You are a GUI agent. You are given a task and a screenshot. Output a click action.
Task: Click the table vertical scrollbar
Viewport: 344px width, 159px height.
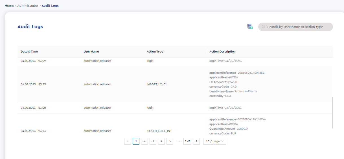[x=332, y=112]
